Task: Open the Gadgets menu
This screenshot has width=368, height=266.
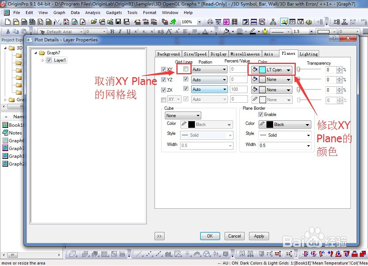Action: click(x=114, y=13)
